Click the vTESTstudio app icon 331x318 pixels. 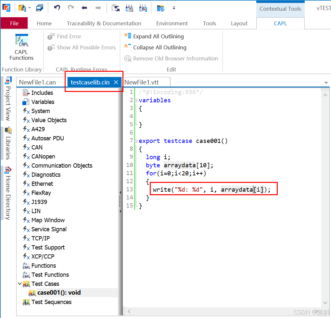click(x=6, y=8)
